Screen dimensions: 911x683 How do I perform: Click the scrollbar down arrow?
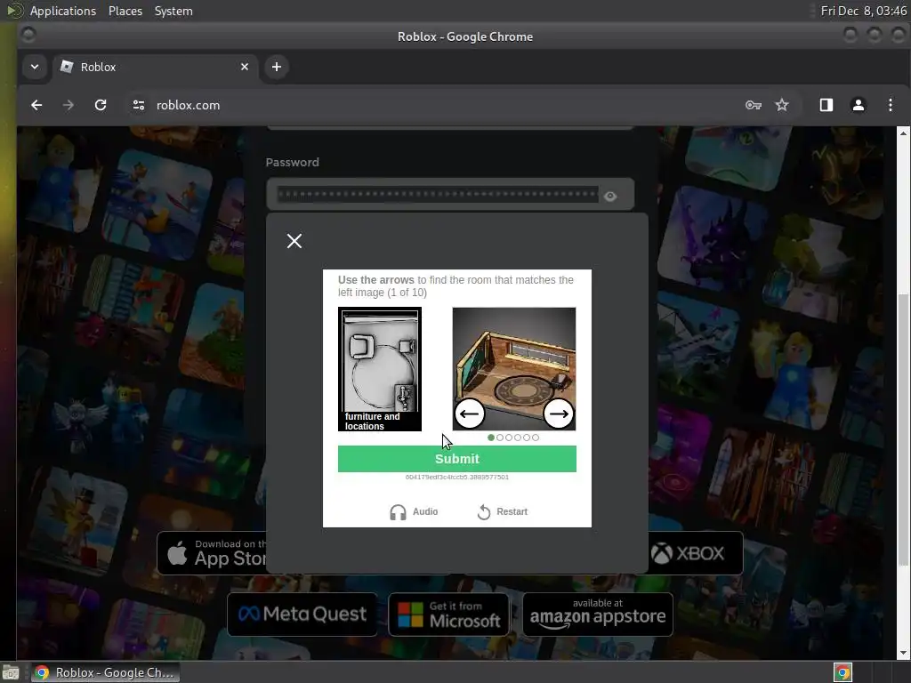click(903, 653)
